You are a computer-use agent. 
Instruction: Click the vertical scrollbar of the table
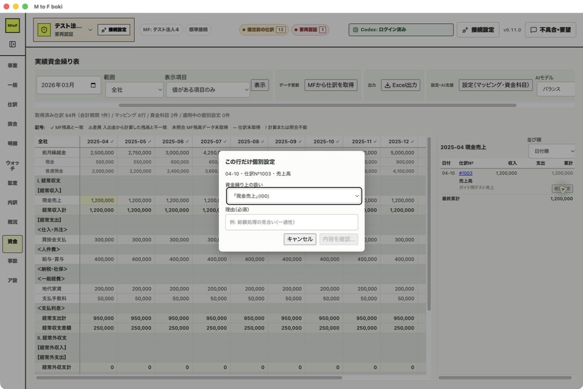click(429, 223)
